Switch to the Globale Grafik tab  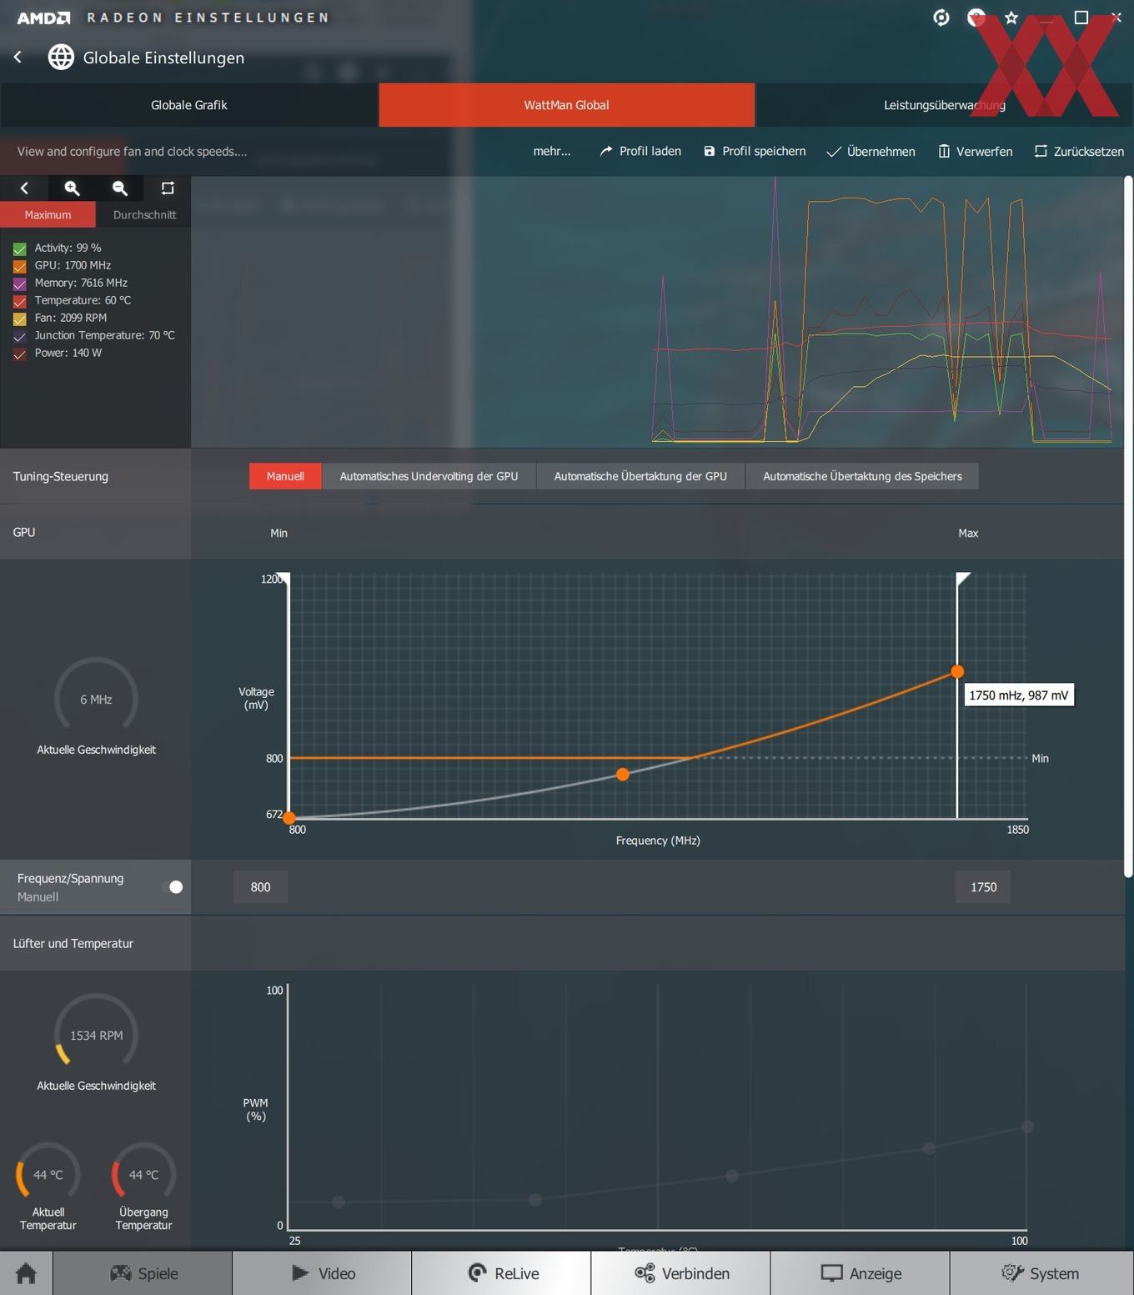point(189,105)
